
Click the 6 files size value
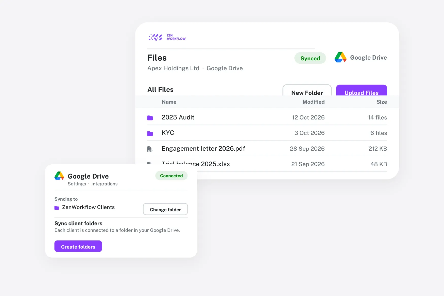pyautogui.click(x=379, y=133)
